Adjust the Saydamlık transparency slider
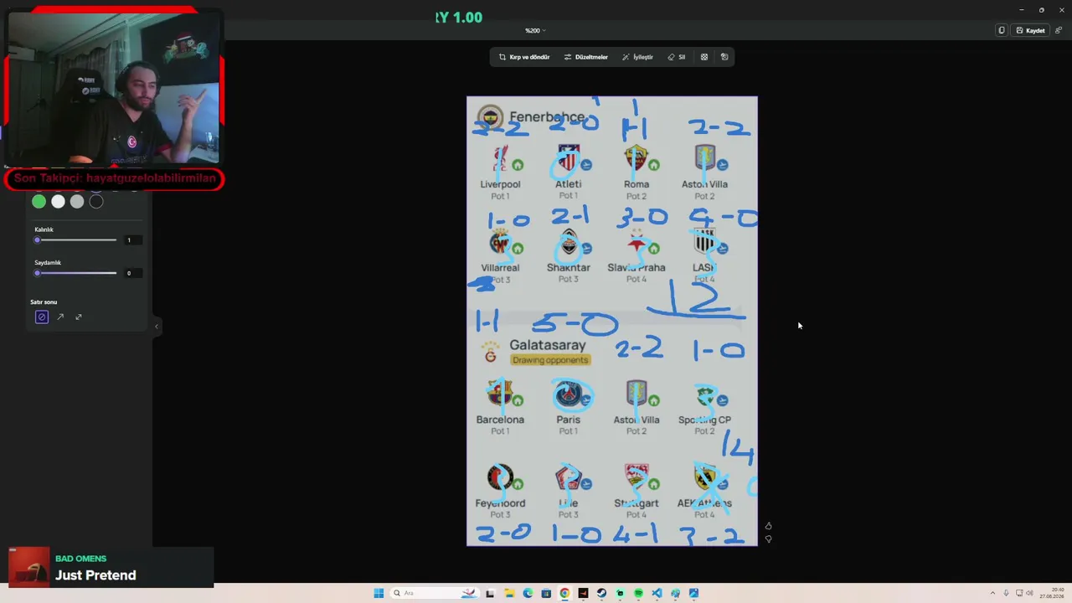Screen dimensions: 1072x603 75,273
